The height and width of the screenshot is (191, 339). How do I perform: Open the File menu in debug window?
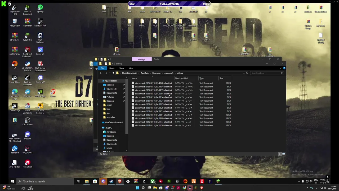pyautogui.click(x=102, y=68)
